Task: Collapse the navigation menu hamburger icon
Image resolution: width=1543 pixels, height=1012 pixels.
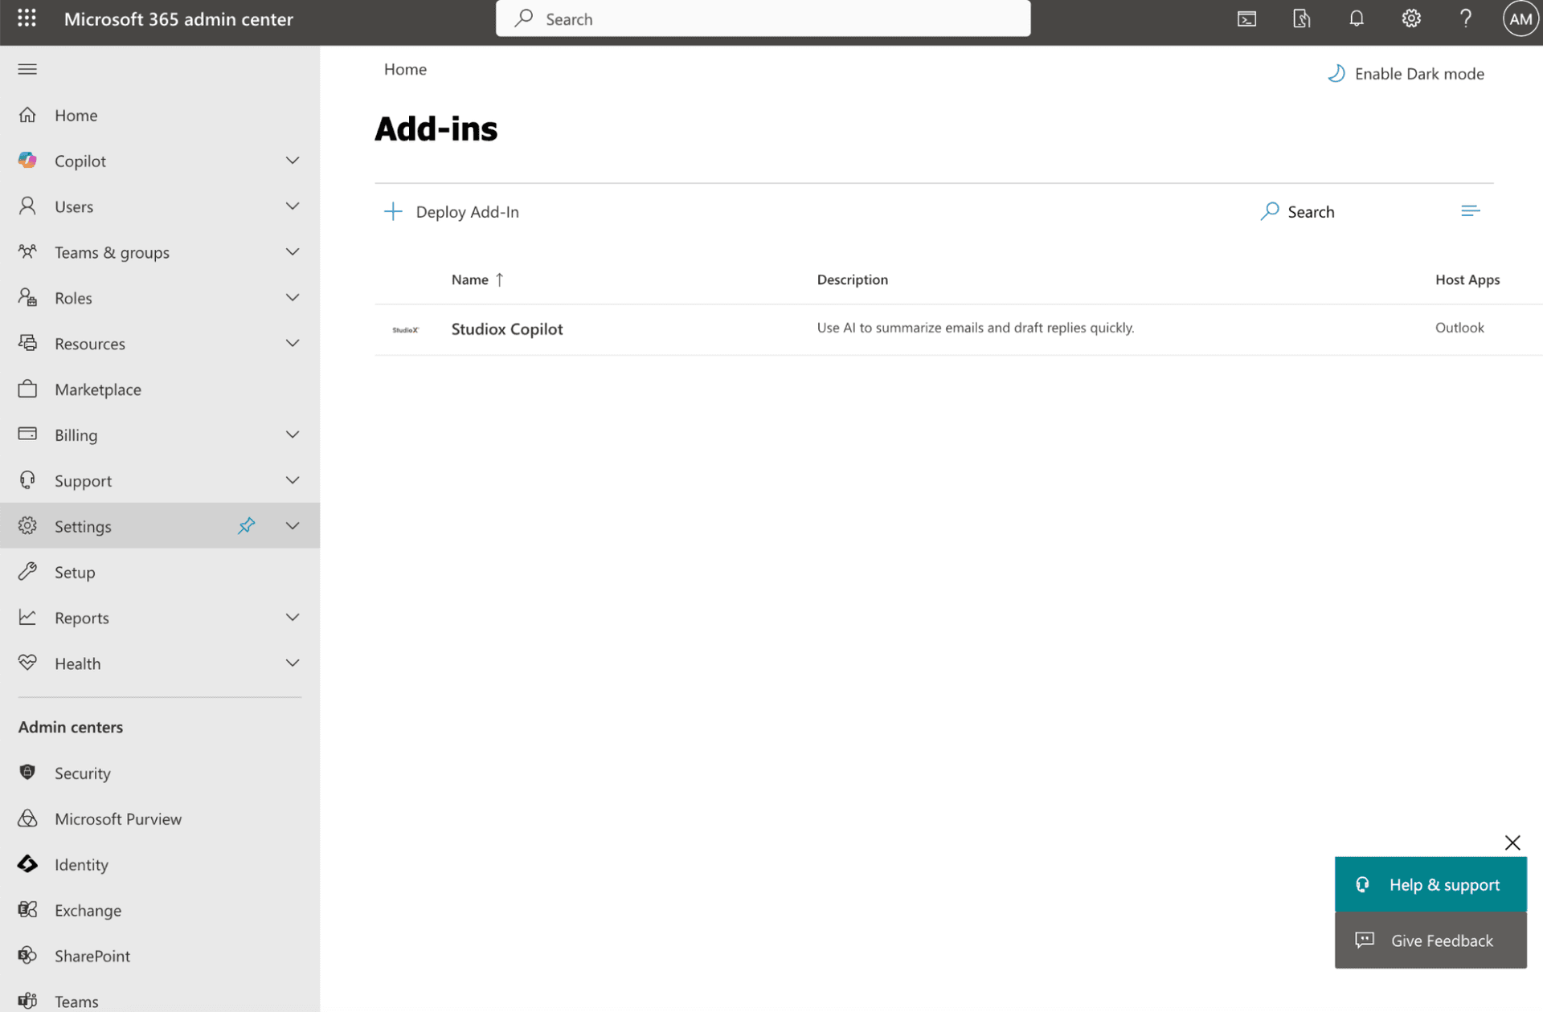Action: click(x=27, y=69)
